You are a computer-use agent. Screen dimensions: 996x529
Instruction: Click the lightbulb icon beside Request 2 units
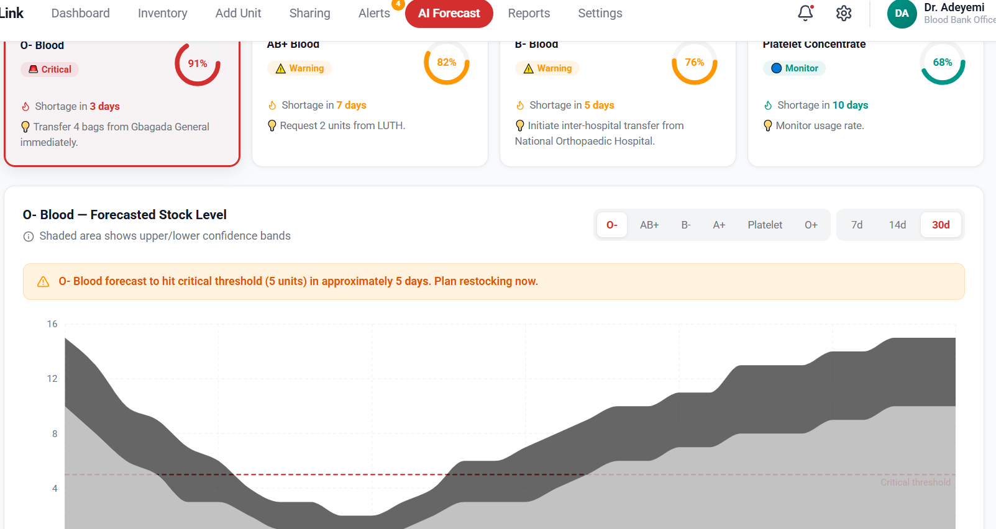point(272,125)
